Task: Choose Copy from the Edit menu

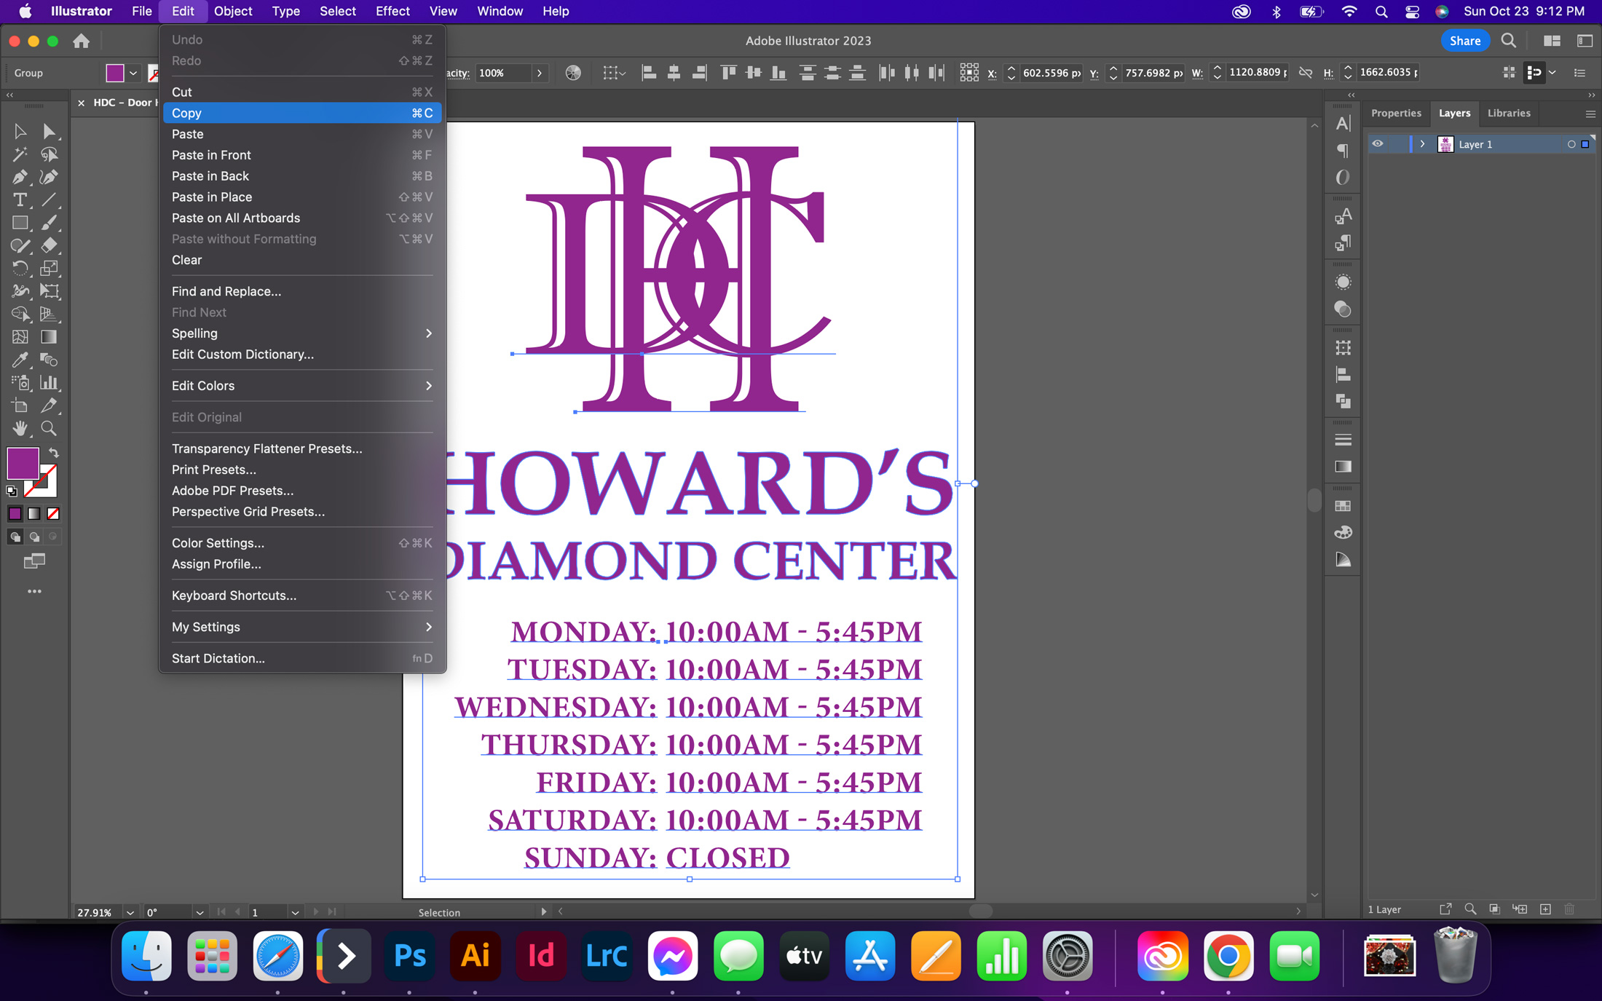Action: 301,113
